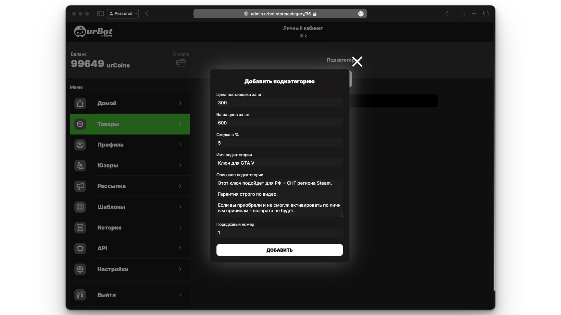The width and height of the screenshot is (561, 315).
Task: Open the Personal profile dropdown
Action: pyautogui.click(x=123, y=14)
